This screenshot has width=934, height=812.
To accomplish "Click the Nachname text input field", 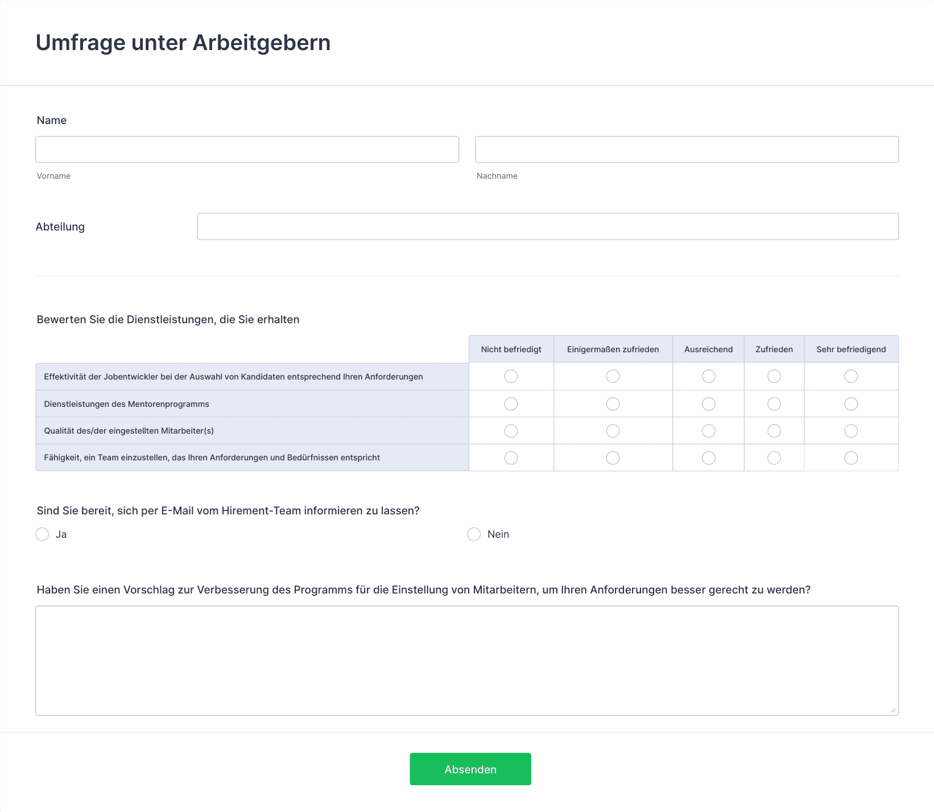I will tap(687, 150).
